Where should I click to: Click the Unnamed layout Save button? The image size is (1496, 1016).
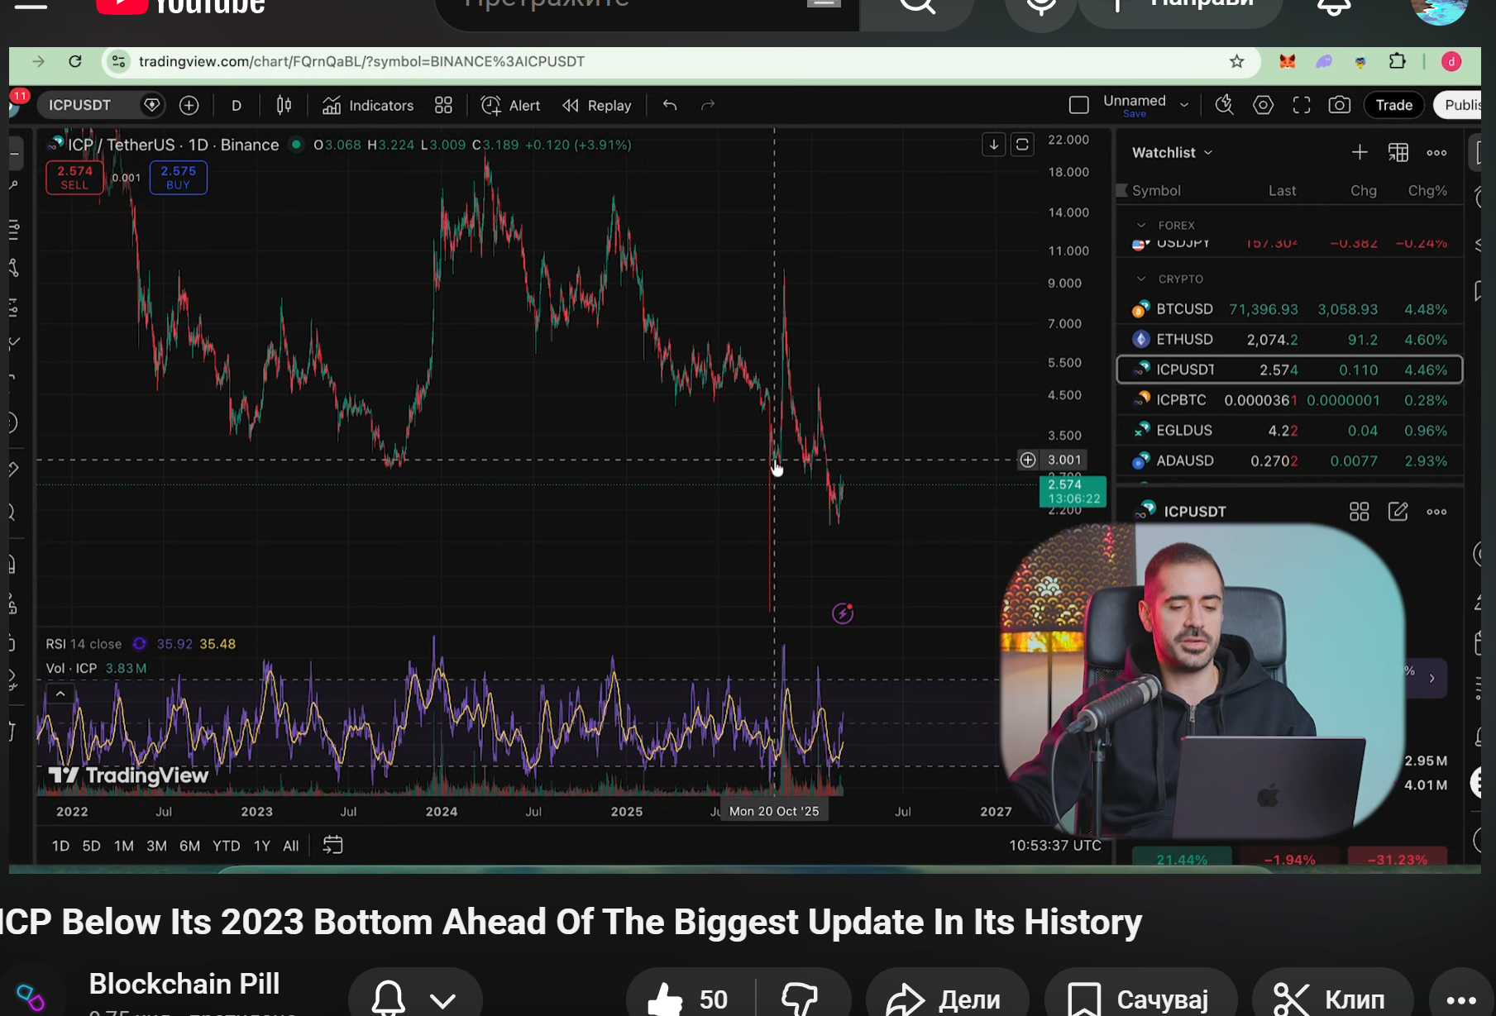(x=1135, y=114)
